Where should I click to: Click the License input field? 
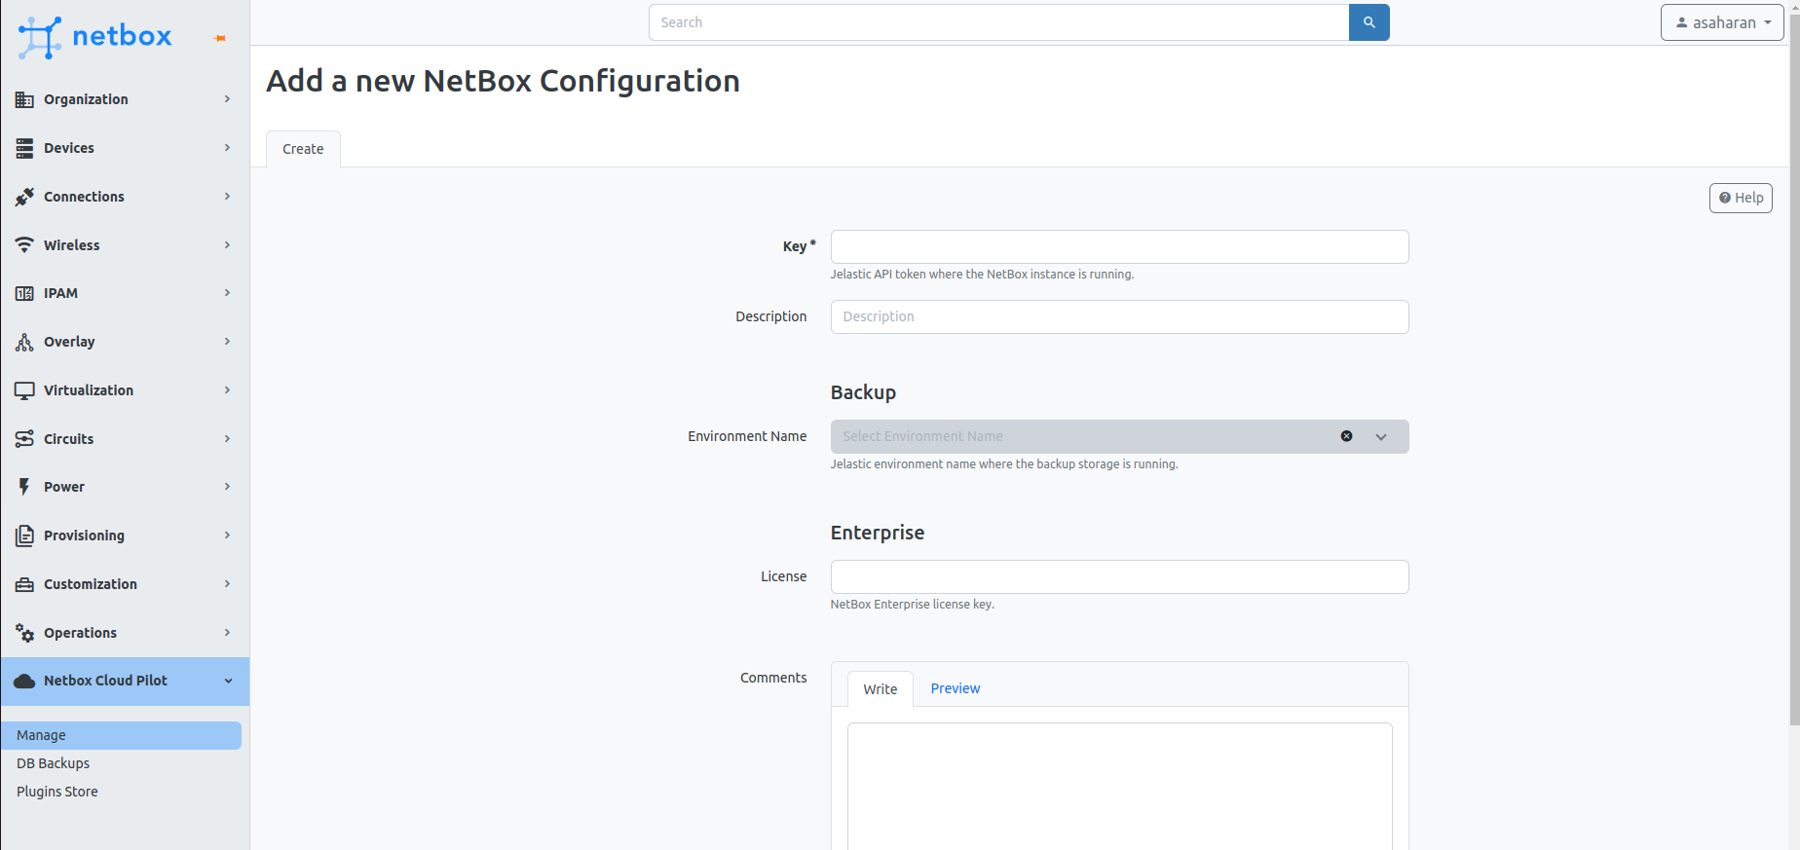coord(1119,576)
